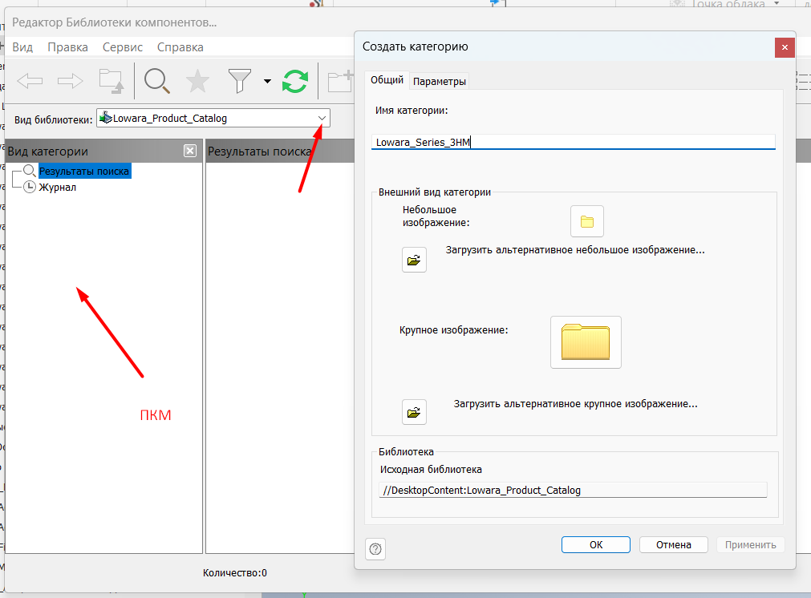This screenshot has width=811, height=598.
Task: Click the forward navigation arrow in toolbar
Action: pyautogui.click(x=71, y=81)
